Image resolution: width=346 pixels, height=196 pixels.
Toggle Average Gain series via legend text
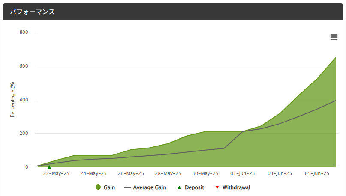pyautogui.click(x=149, y=187)
